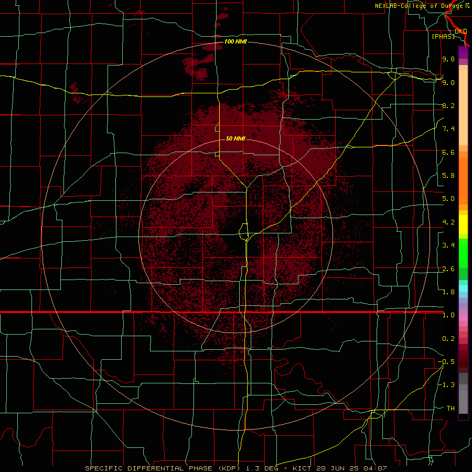Click the 9.8 scale value
Viewport: 472px width, 472px height.
(448, 59)
